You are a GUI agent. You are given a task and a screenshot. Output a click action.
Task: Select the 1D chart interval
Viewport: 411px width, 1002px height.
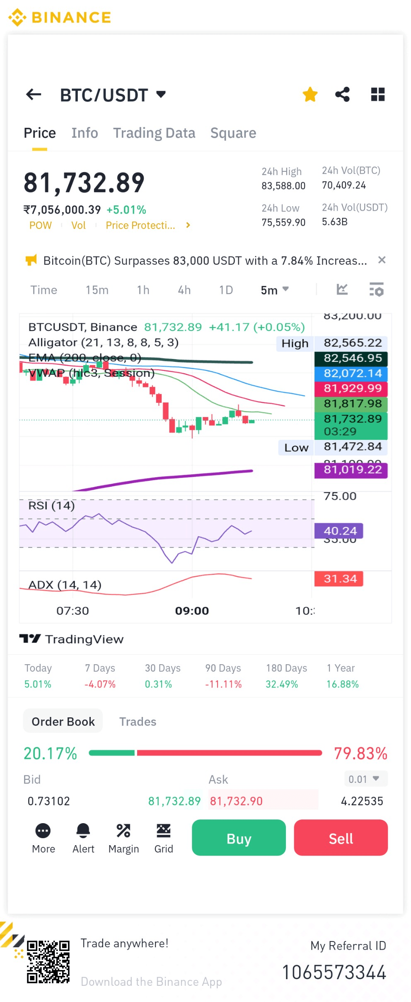coord(226,290)
